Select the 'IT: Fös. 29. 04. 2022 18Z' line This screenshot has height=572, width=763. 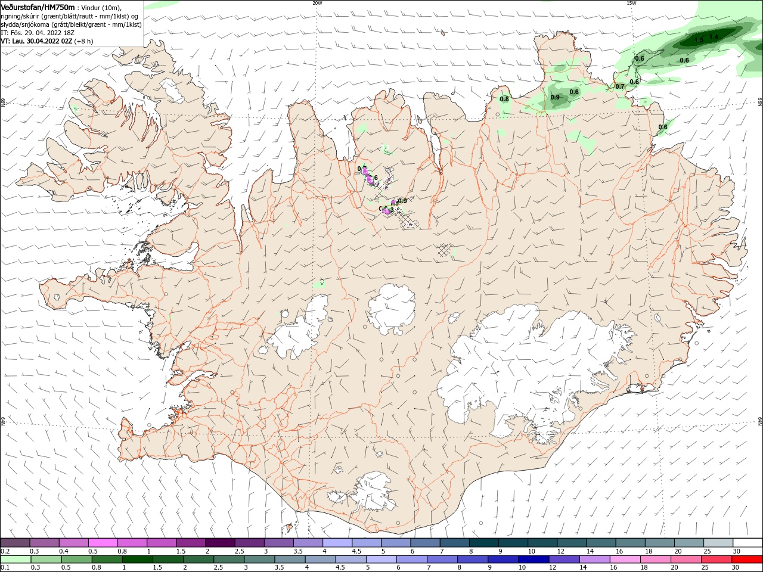click(x=38, y=33)
